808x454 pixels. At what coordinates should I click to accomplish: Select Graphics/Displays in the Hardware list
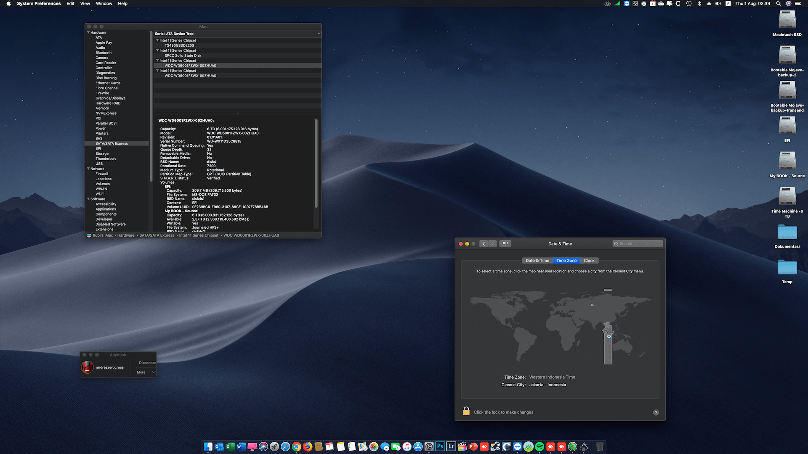click(x=110, y=98)
